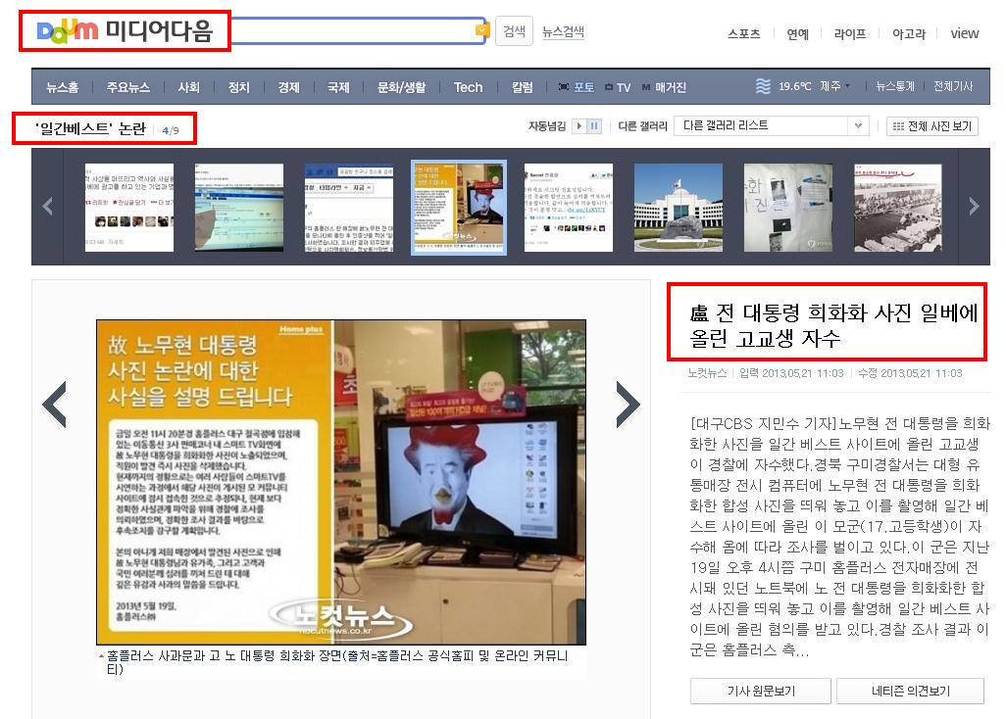Advance thumbnail strip with right arrow
Screen dimensions: 1006x719
pos(974,207)
